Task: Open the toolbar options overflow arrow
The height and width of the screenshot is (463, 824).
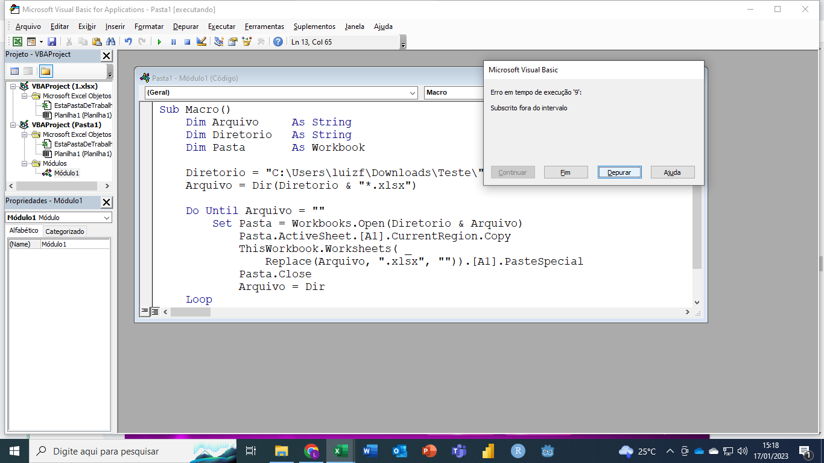Action: coord(403,42)
